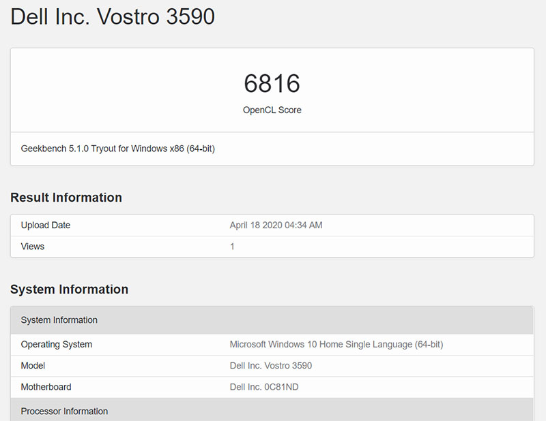
Task: Click the April 18 2020 upload timestamp
Action: tap(276, 225)
